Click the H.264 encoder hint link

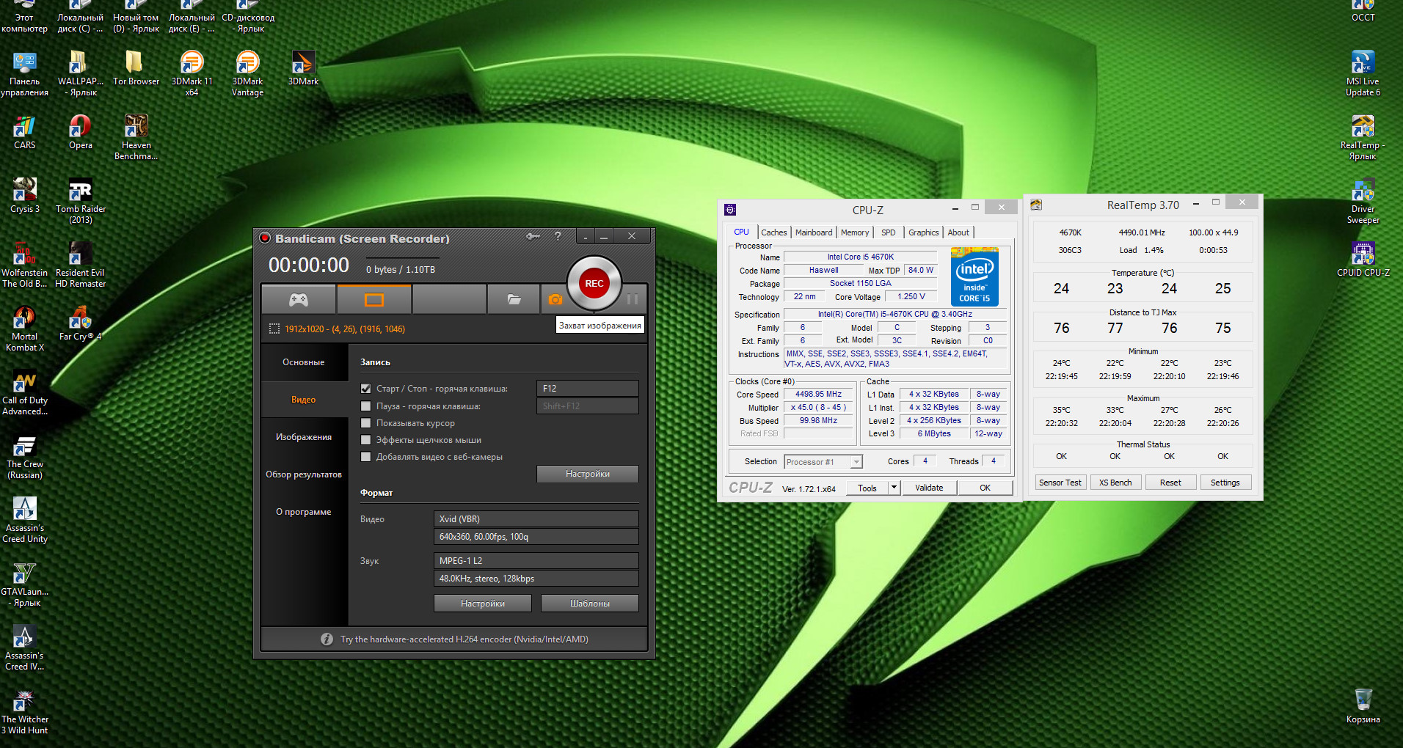click(x=464, y=639)
